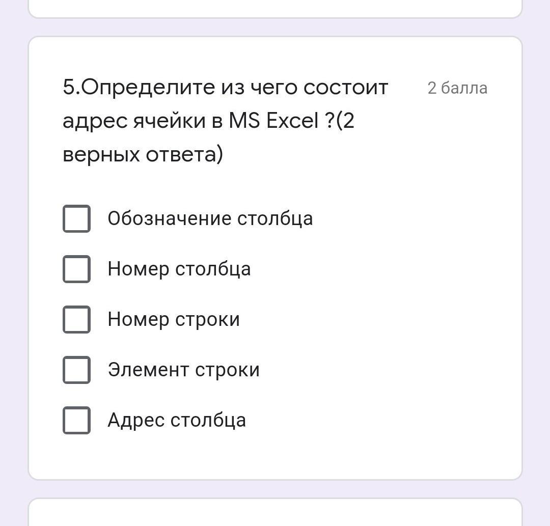Toggle the last checkbox in the list
The width and height of the screenshot is (550, 526).
click(76, 420)
